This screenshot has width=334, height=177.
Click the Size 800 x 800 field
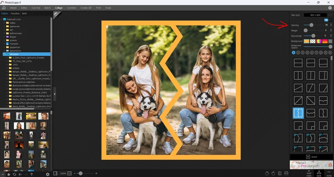[x=318, y=15]
